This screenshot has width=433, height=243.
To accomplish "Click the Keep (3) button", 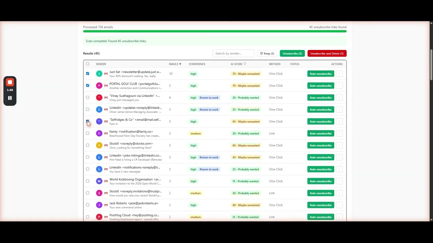I will pyautogui.click(x=267, y=53).
